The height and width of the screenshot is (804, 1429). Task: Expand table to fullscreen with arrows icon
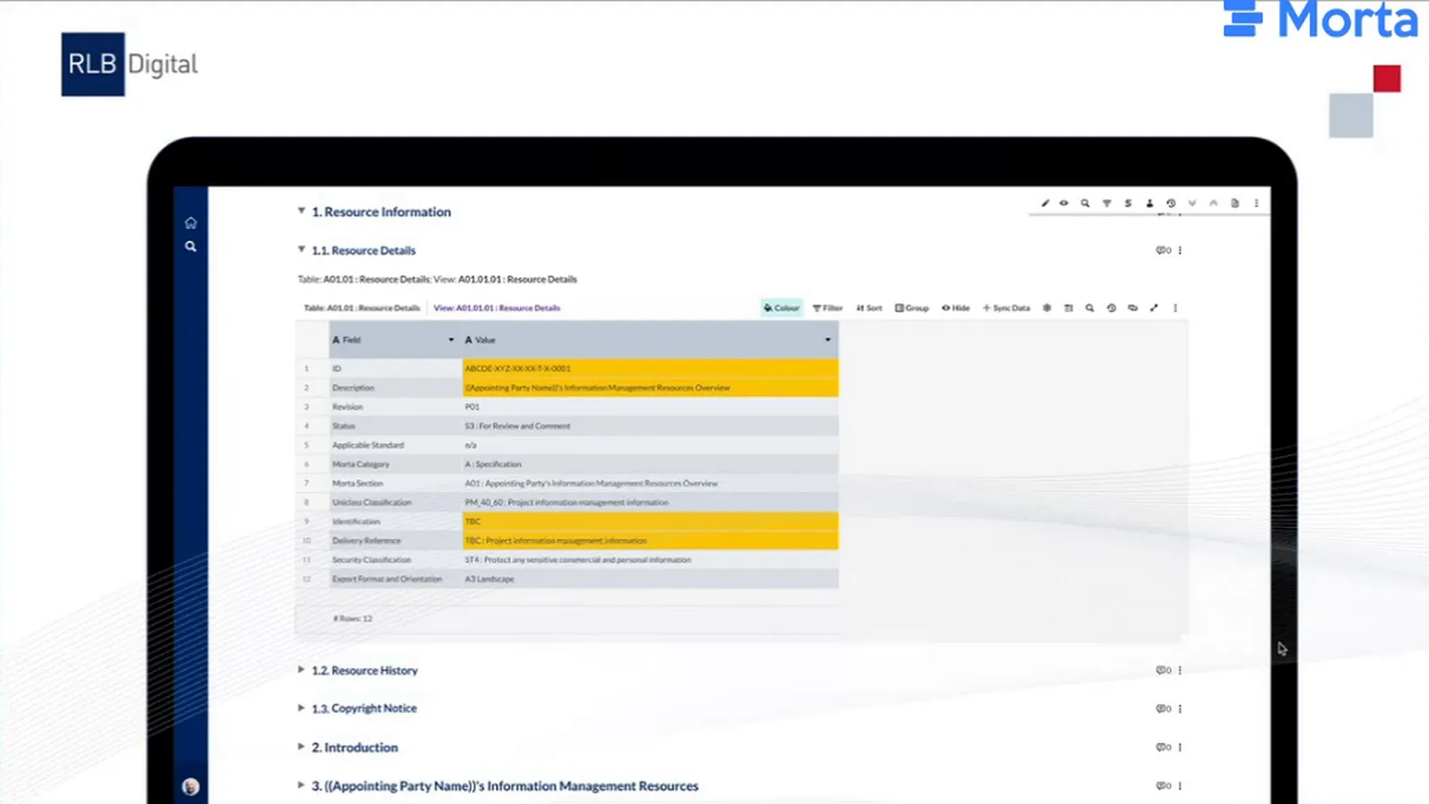point(1154,307)
